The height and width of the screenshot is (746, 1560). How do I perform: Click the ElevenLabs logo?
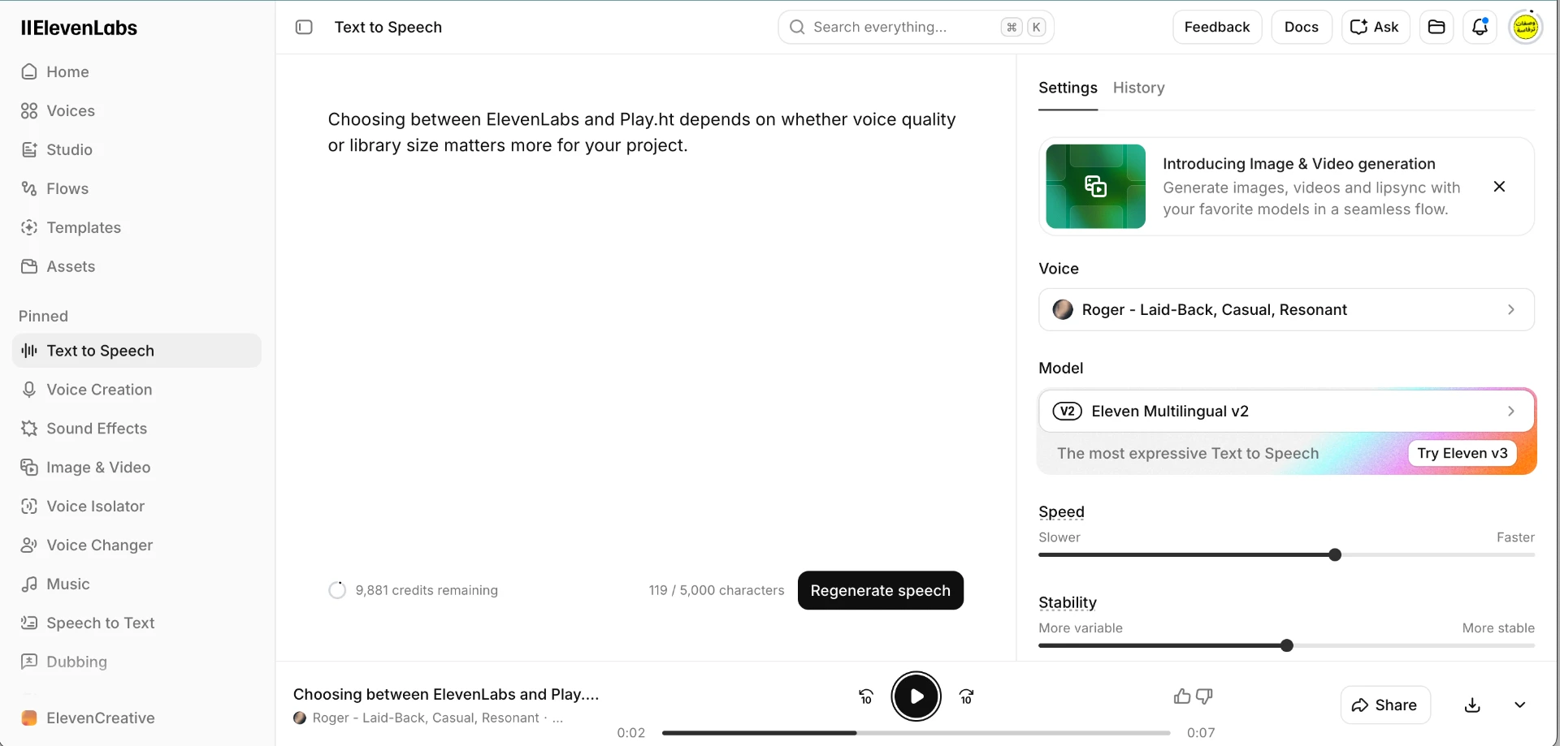79,28
